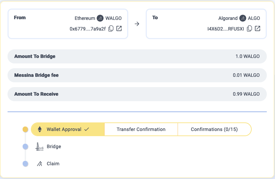Screen dimensions: 275x179
Task: Click the Messina Bridge fee label
Action: [36, 75]
